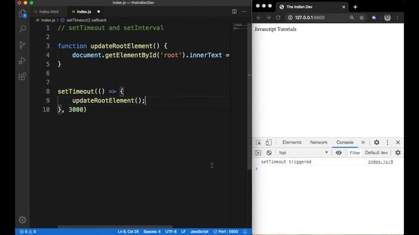This screenshot has width=419, height=235.
Task: Click the editor horizontal scrollbar
Action: coord(115,227)
